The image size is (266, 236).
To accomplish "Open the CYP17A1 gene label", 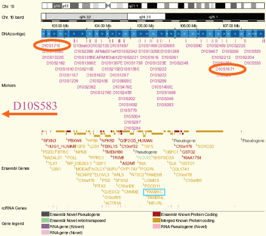I will (x=129, y=169).
